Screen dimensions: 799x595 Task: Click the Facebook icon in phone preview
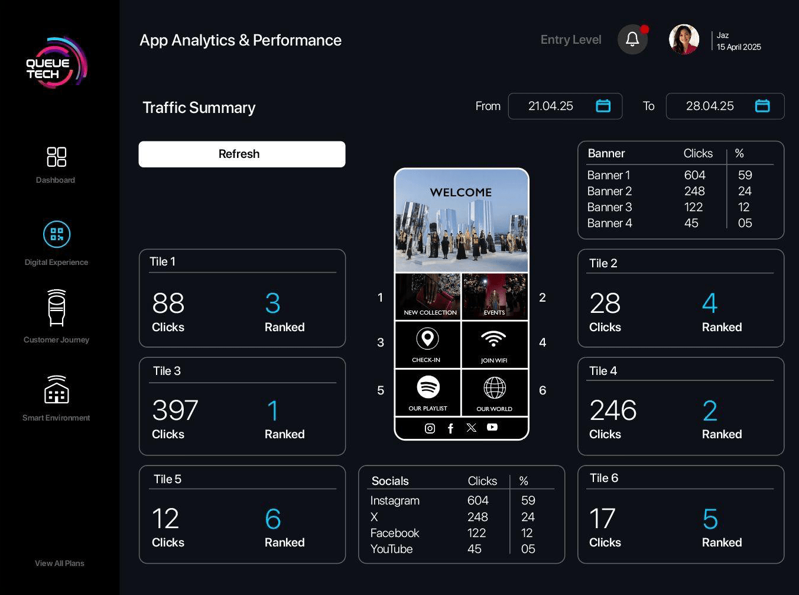click(x=450, y=428)
